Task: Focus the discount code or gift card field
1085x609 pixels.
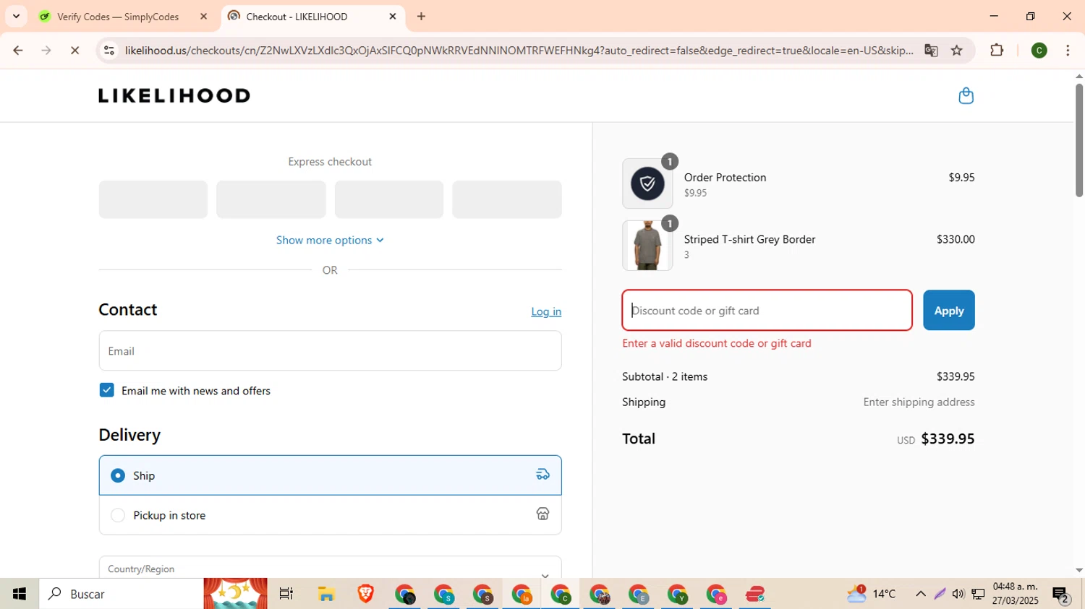Action: coord(767,310)
